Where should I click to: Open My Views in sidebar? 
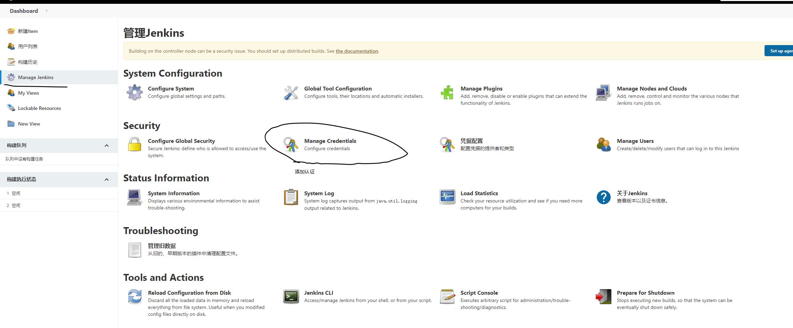pos(28,93)
